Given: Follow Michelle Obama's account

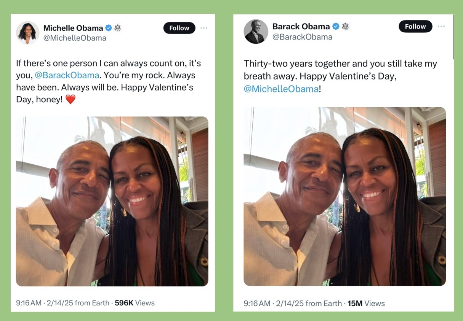Looking at the screenshot, I should click(x=179, y=28).
